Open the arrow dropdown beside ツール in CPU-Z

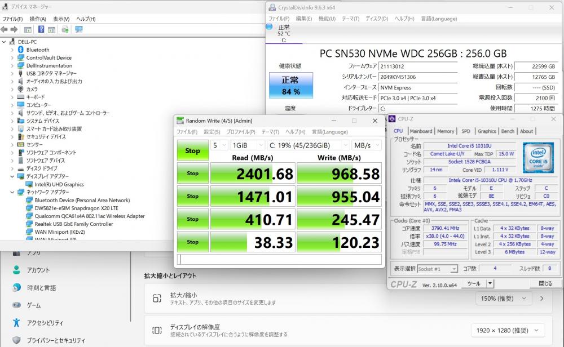[x=490, y=283]
